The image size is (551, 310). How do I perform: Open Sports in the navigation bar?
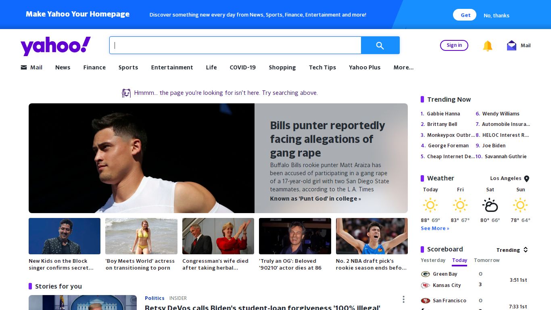point(128,67)
